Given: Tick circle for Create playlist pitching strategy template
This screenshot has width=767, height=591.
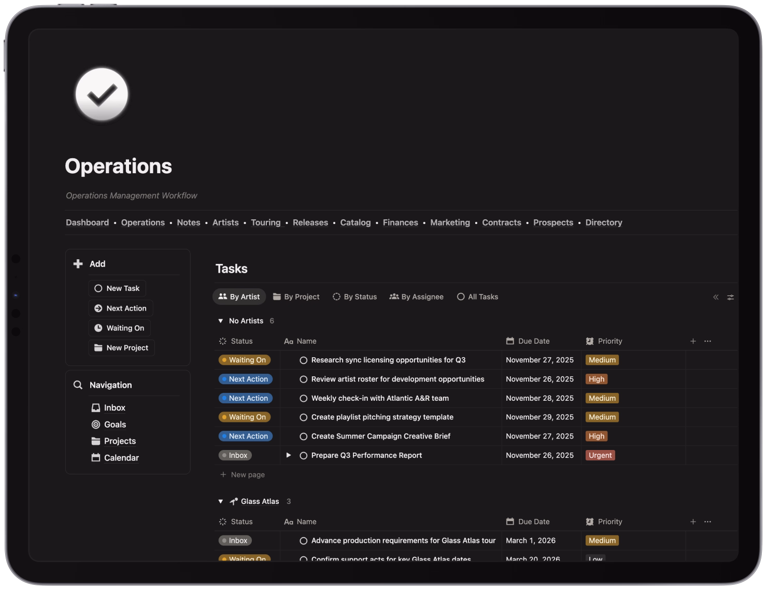Looking at the screenshot, I should click(x=304, y=417).
